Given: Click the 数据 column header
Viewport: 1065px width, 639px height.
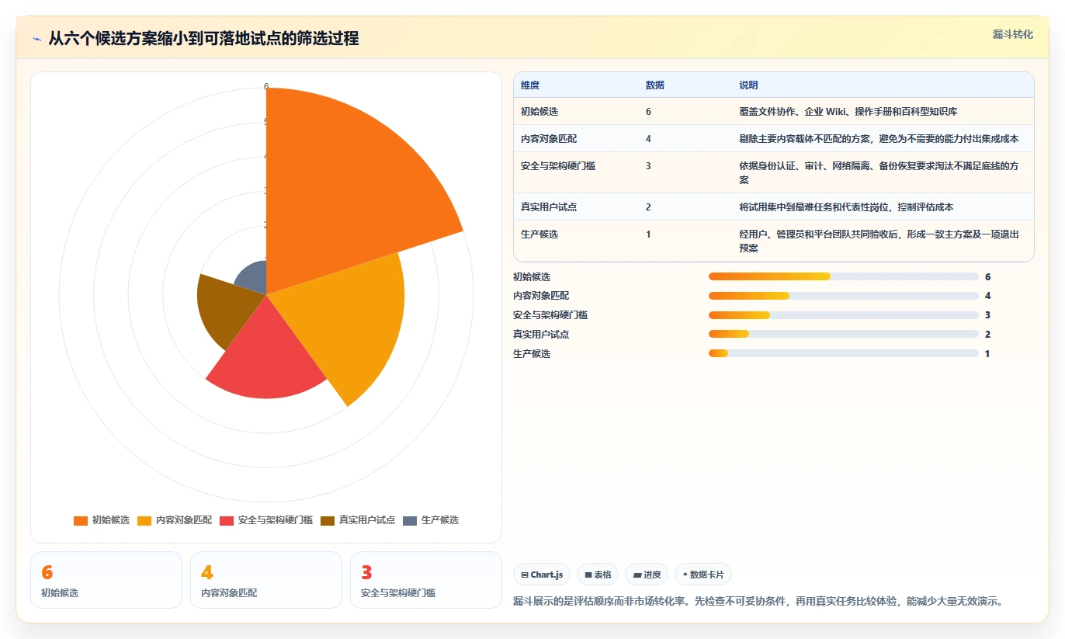Looking at the screenshot, I should pyautogui.click(x=654, y=85).
